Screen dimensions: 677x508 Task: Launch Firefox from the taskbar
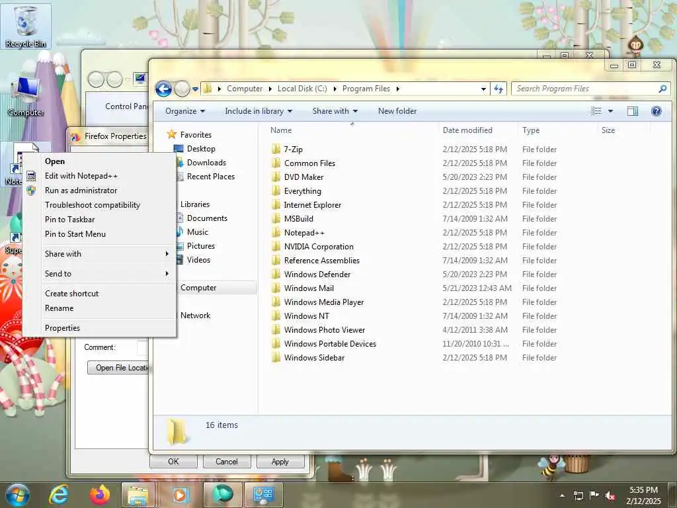99,495
